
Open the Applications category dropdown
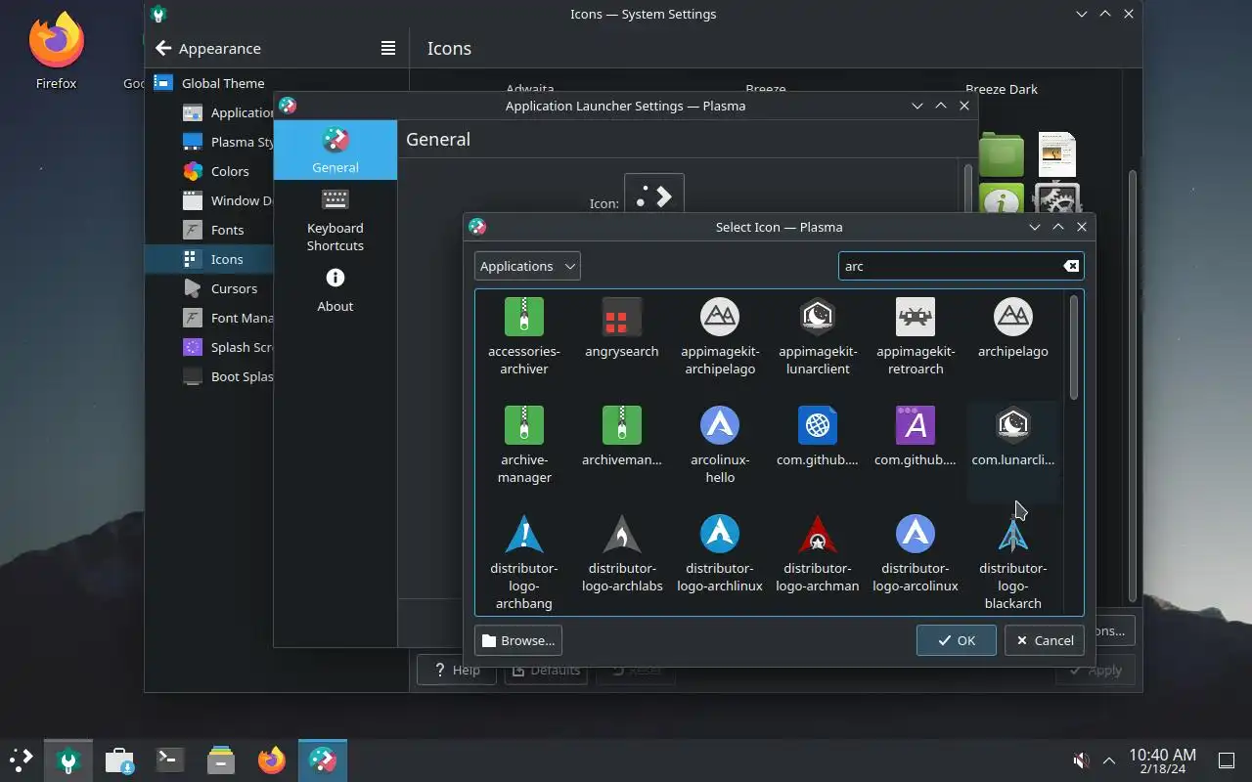point(527,266)
